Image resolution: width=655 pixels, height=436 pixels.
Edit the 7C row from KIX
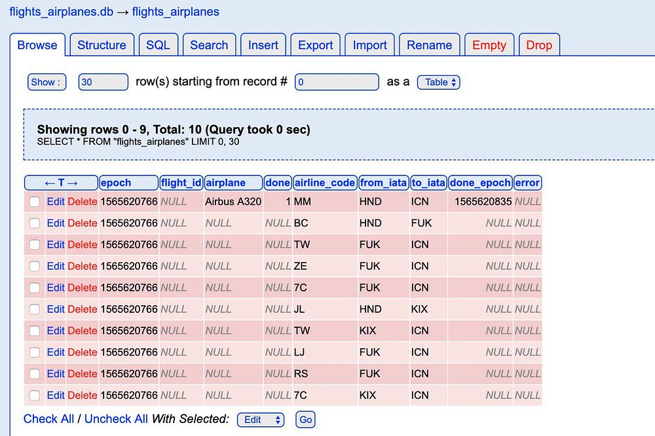point(56,395)
